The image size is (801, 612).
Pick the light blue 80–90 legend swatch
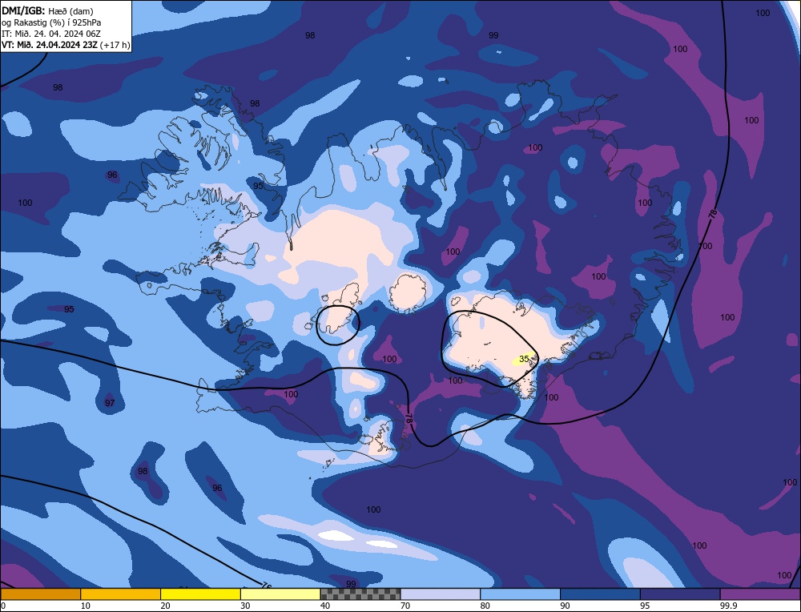520,594
